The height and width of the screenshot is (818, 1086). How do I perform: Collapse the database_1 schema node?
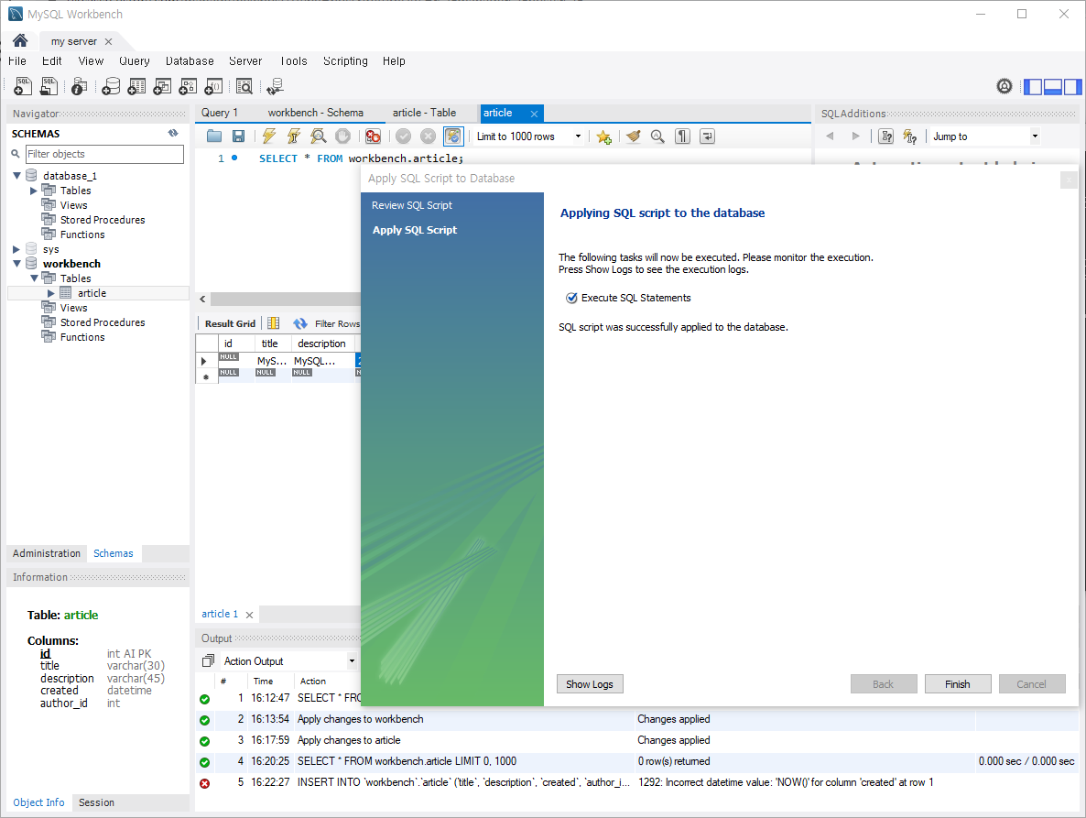[16, 176]
